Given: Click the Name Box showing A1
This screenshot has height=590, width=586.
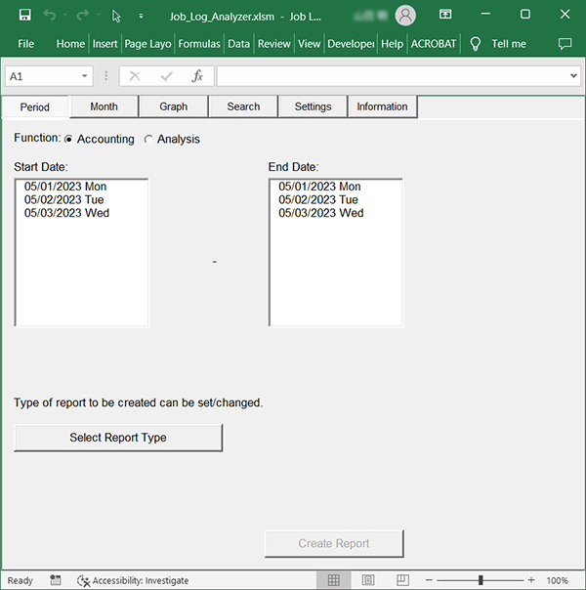Looking at the screenshot, I should coord(42,76).
